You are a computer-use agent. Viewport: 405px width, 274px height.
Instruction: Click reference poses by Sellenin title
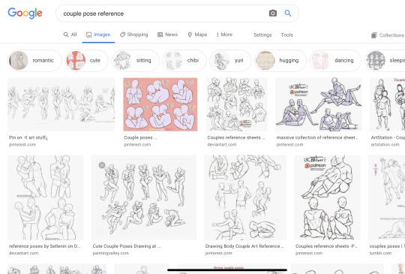45,246
